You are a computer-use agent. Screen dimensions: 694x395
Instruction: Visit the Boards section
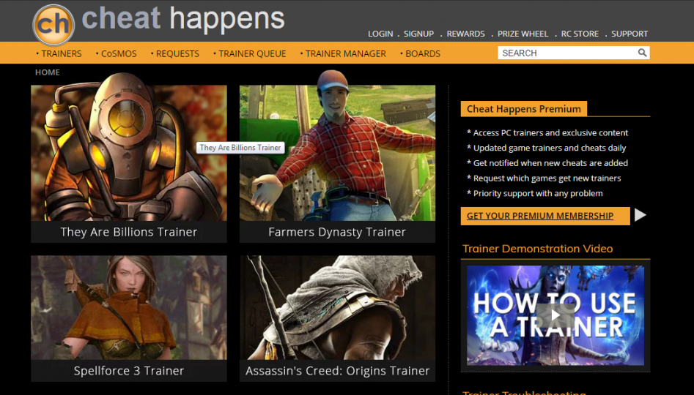click(422, 53)
